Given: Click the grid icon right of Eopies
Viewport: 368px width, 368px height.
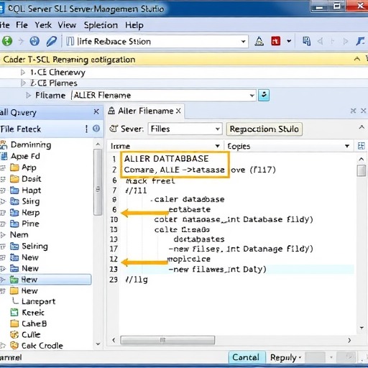Looking at the screenshot, I should point(361,146).
